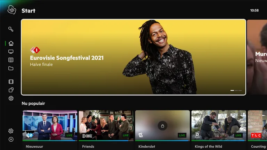Click the LIVE badge on Friends
267x150 pixels.
coord(126,135)
